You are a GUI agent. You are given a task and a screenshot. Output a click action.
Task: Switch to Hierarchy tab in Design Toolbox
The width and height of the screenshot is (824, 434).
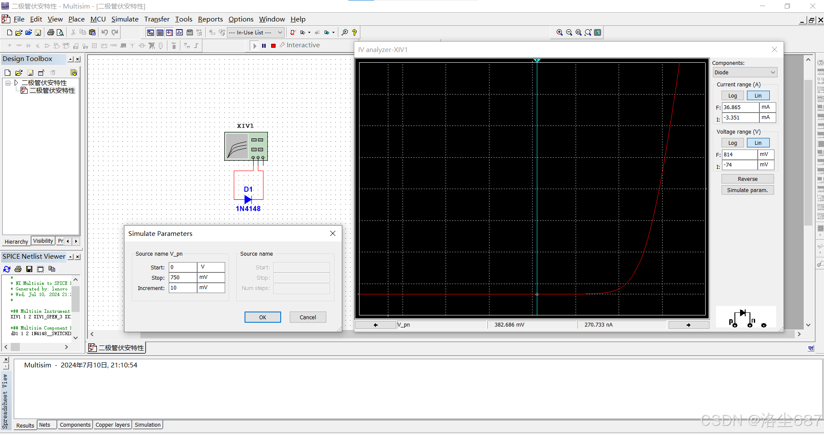point(16,242)
